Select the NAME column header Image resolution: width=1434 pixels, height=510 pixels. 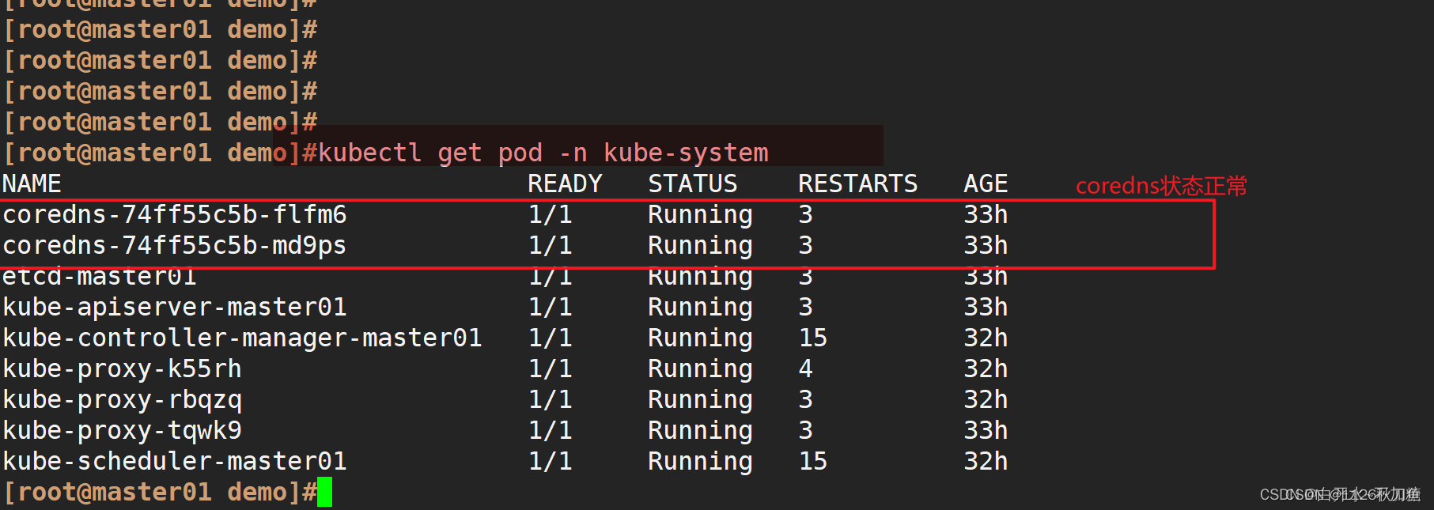coord(32,183)
